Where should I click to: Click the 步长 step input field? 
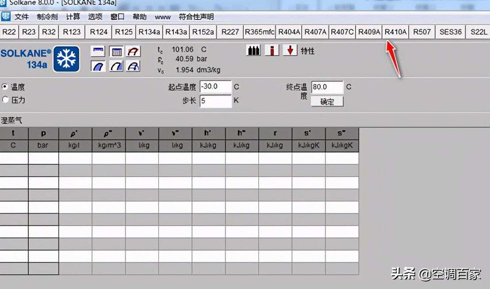click(x=216, y=101)
